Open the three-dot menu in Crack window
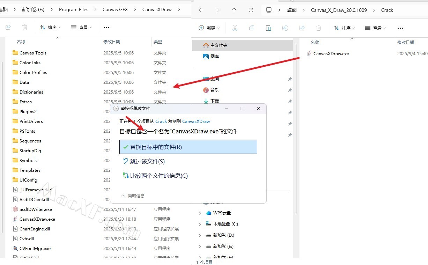 tap(400, 28)
